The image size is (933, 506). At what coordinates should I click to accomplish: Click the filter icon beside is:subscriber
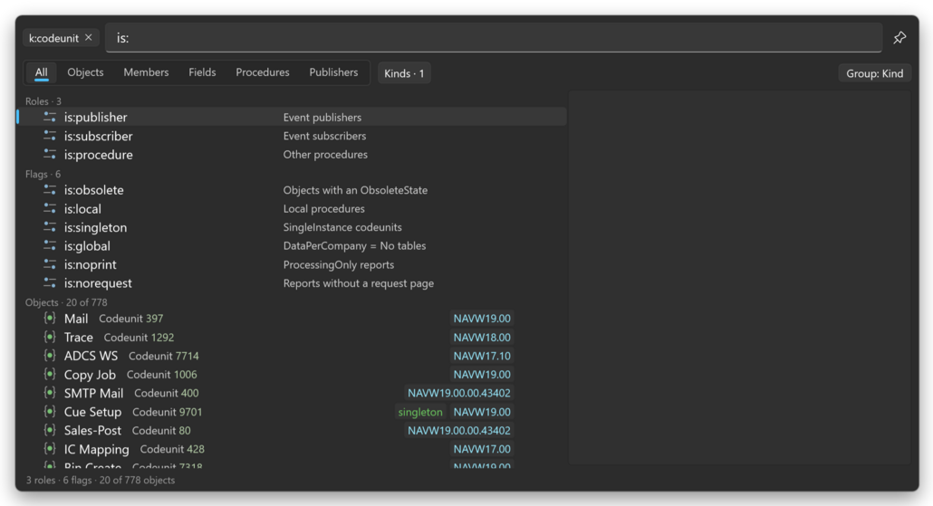[x=50, y=136]
